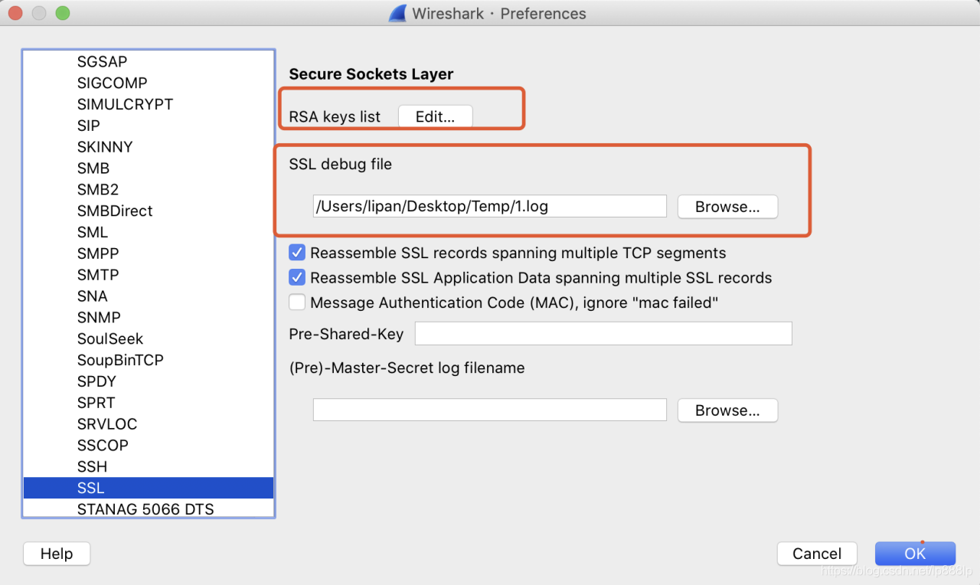This screenshot has width=980, height=585.
Task: Enable the ignore "mac failed" checkbox
Action: coord(297,302)
